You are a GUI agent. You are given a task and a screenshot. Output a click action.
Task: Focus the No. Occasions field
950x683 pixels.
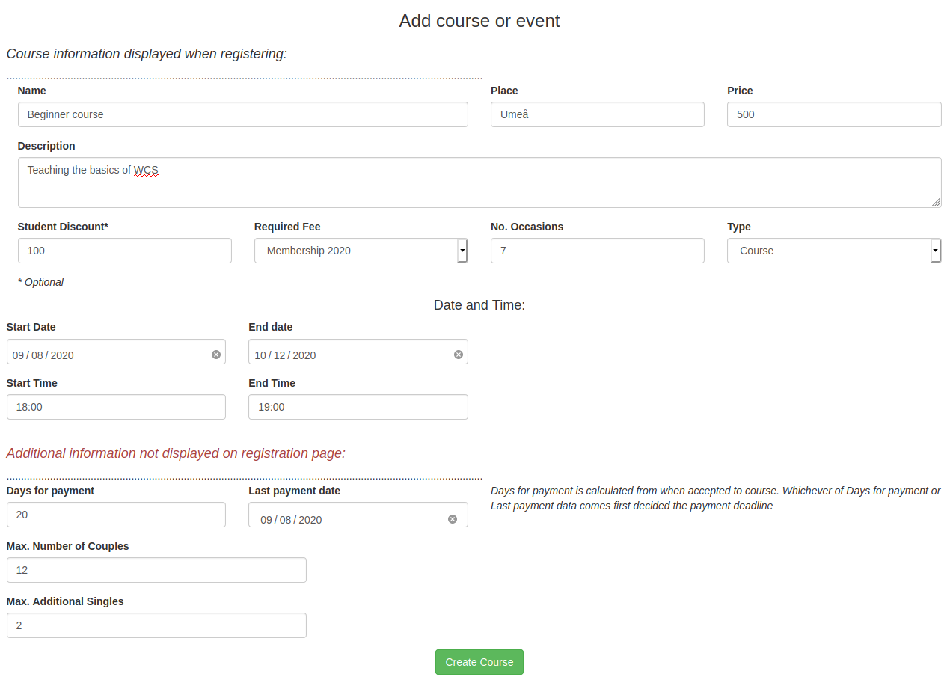tap(597, 251)
